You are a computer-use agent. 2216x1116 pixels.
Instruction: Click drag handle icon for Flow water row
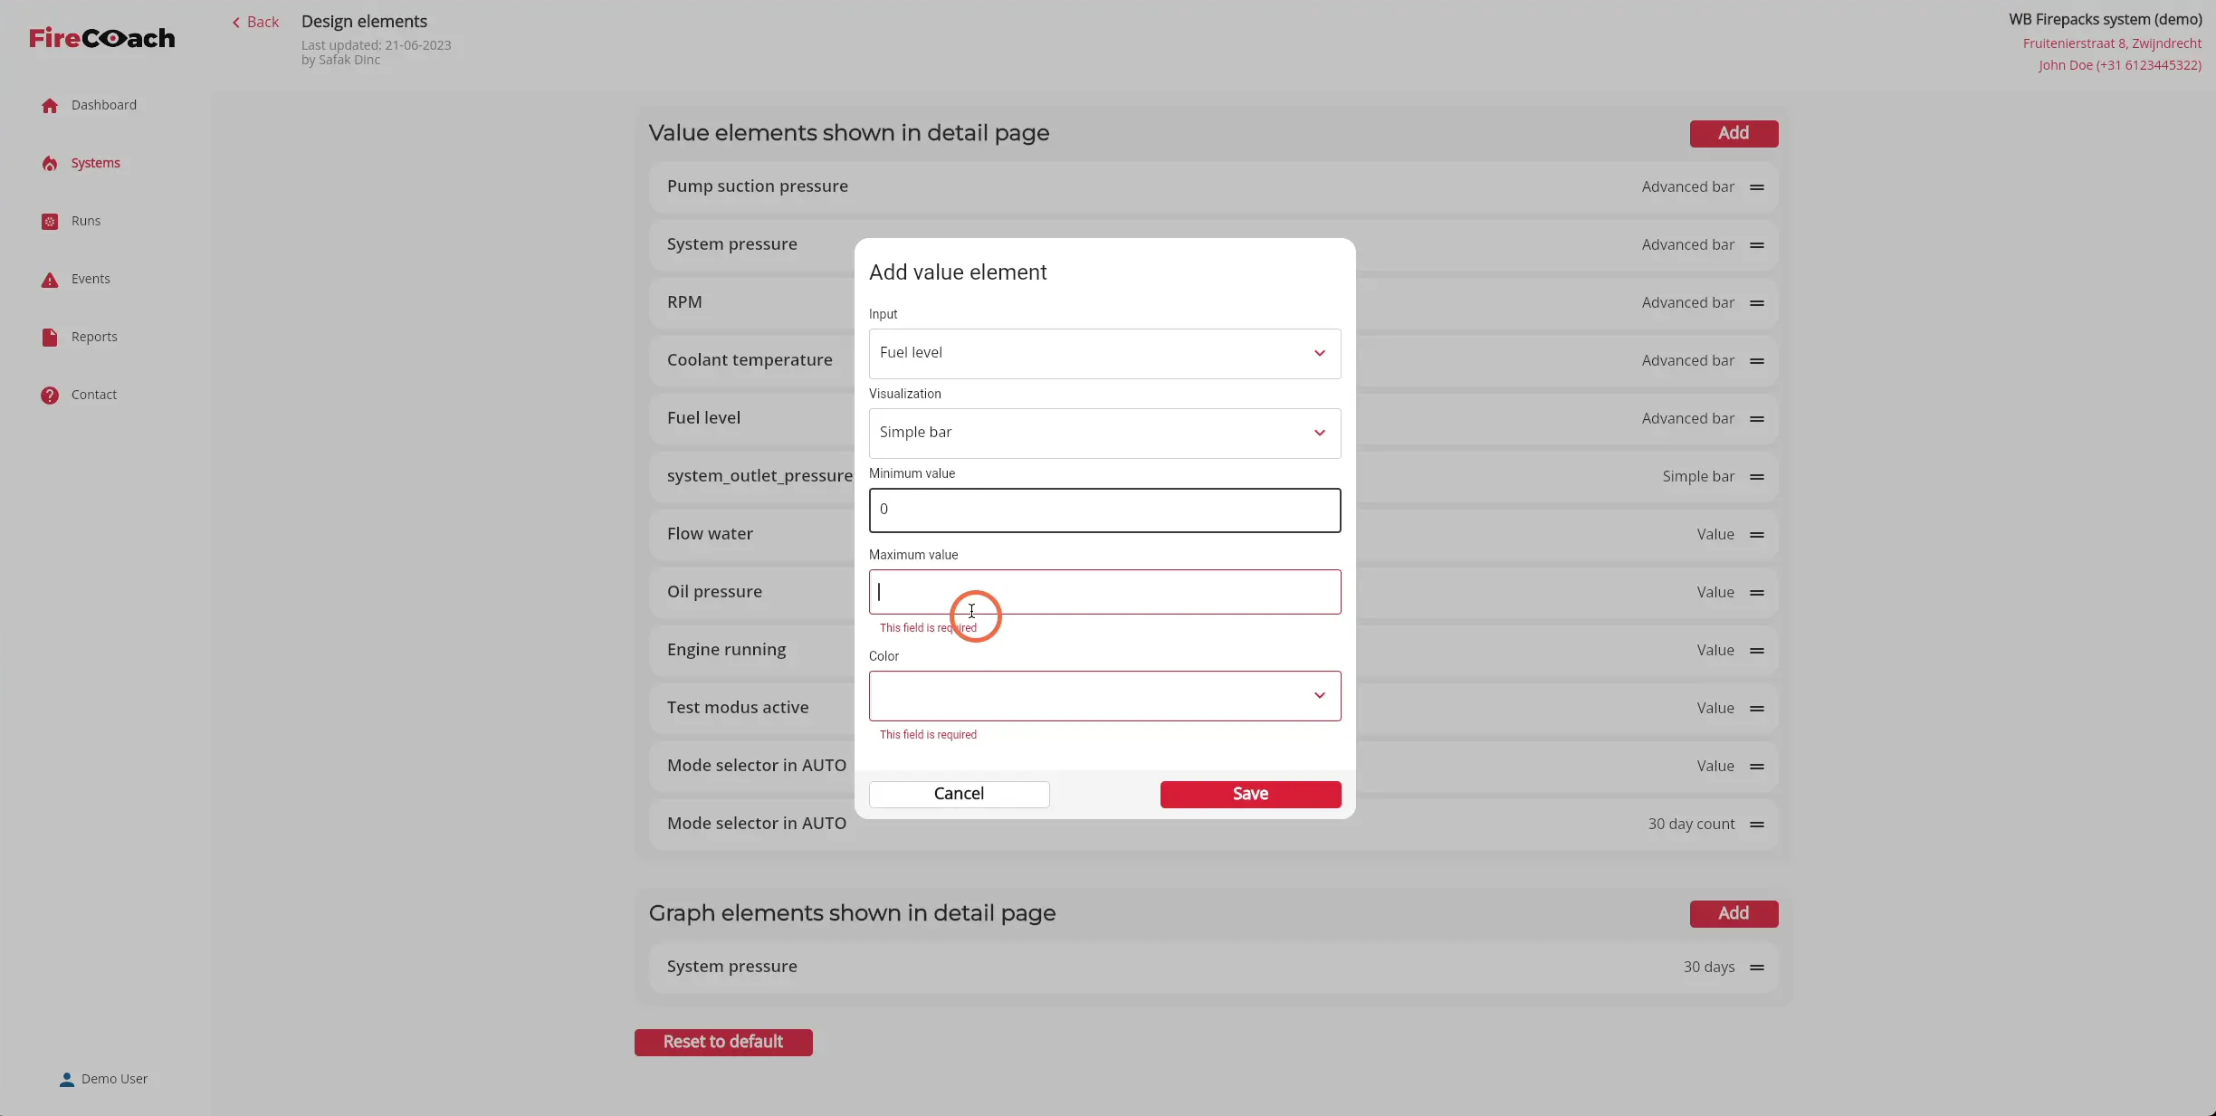[1757, 535]
